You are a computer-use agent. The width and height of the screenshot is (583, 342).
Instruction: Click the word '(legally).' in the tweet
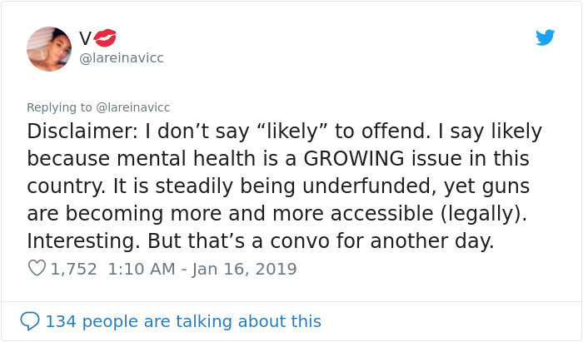click(x=484, y=214)
